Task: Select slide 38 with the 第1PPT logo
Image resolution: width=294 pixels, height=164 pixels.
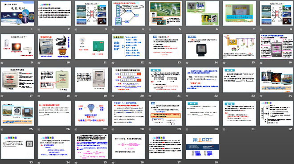Action: coord(203,147)
